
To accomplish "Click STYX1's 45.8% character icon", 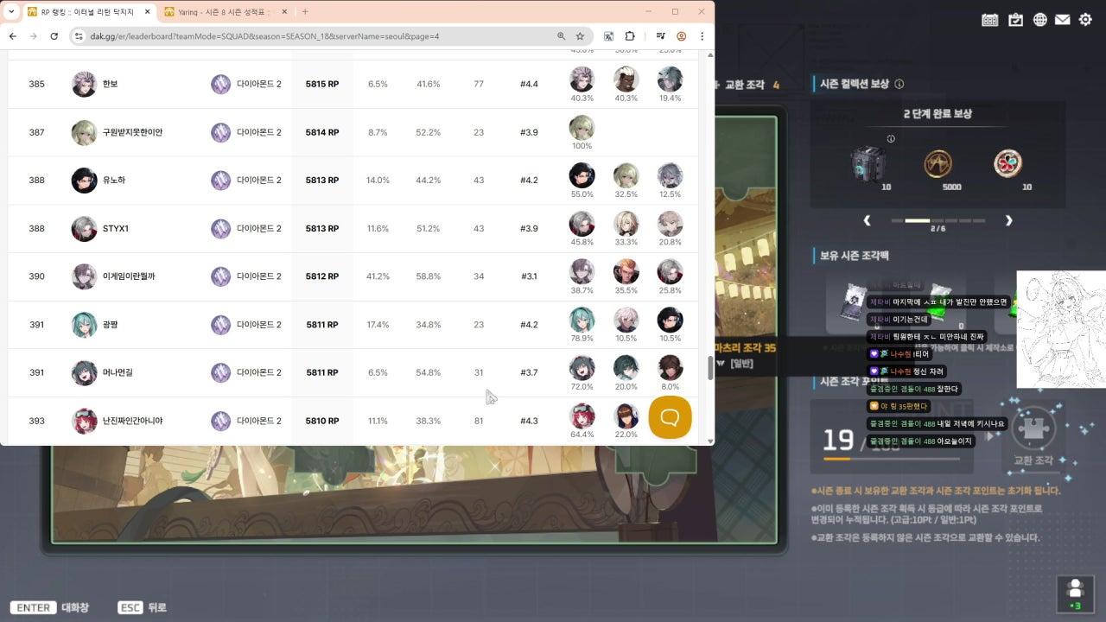I will (x=582, y=224).
